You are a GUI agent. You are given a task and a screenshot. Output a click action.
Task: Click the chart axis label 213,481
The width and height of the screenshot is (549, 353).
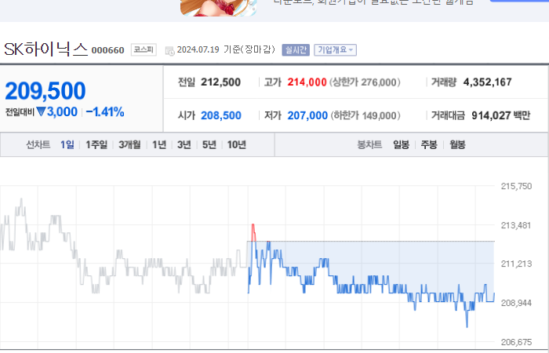pos(516,226)
